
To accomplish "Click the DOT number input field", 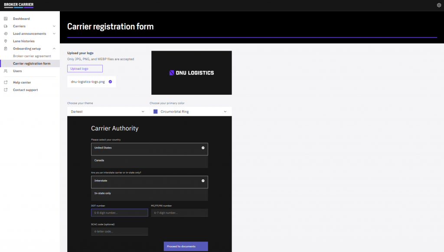I will click(x=120, y=213).
